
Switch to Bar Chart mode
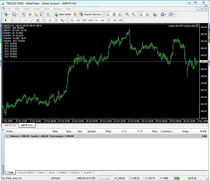[108, 14]
